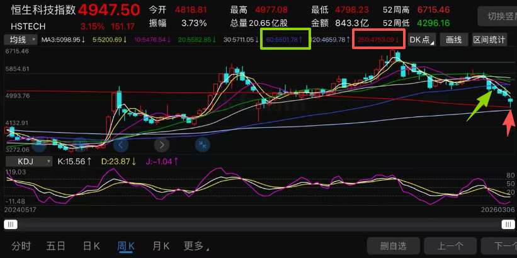
Task: Select the 周K tab
Action: (x=126, y=246)
